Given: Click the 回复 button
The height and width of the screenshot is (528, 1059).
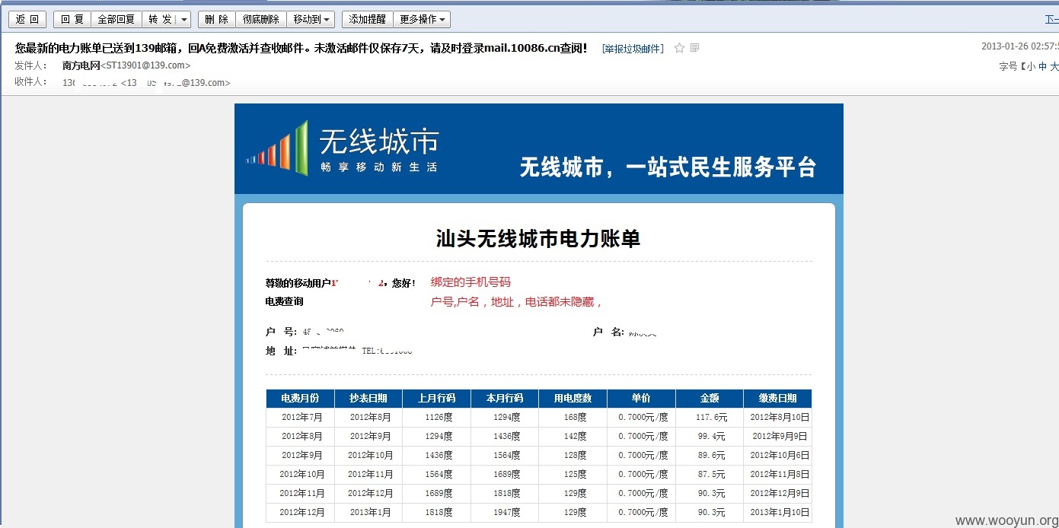Looking at the screenshot, I should (72, 19).
